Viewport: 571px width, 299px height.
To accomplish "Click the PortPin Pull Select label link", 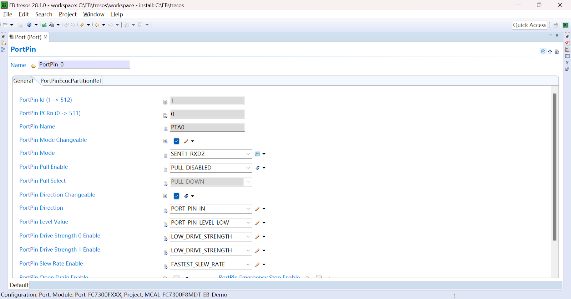I will (x=42, y=181).
